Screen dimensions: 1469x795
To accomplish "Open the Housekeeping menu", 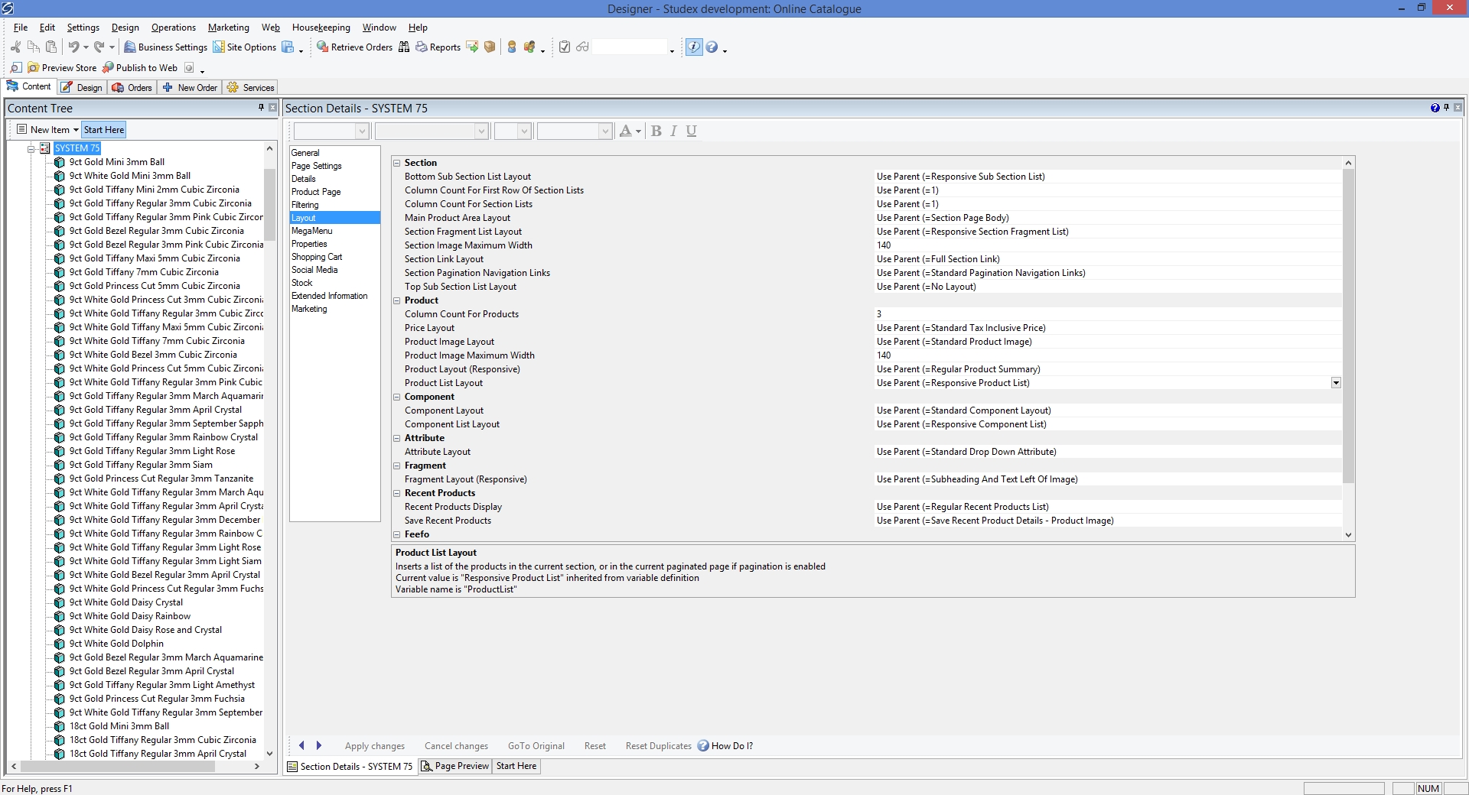I will (321, 28).
